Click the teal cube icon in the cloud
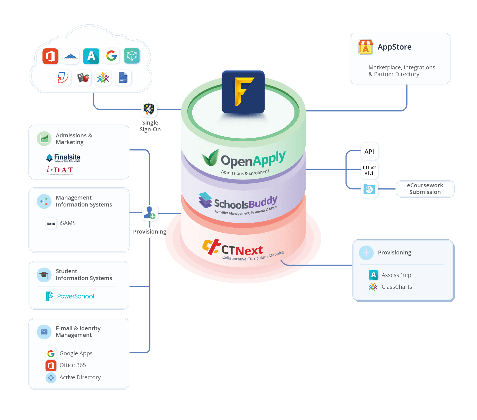 coord(132,56)
